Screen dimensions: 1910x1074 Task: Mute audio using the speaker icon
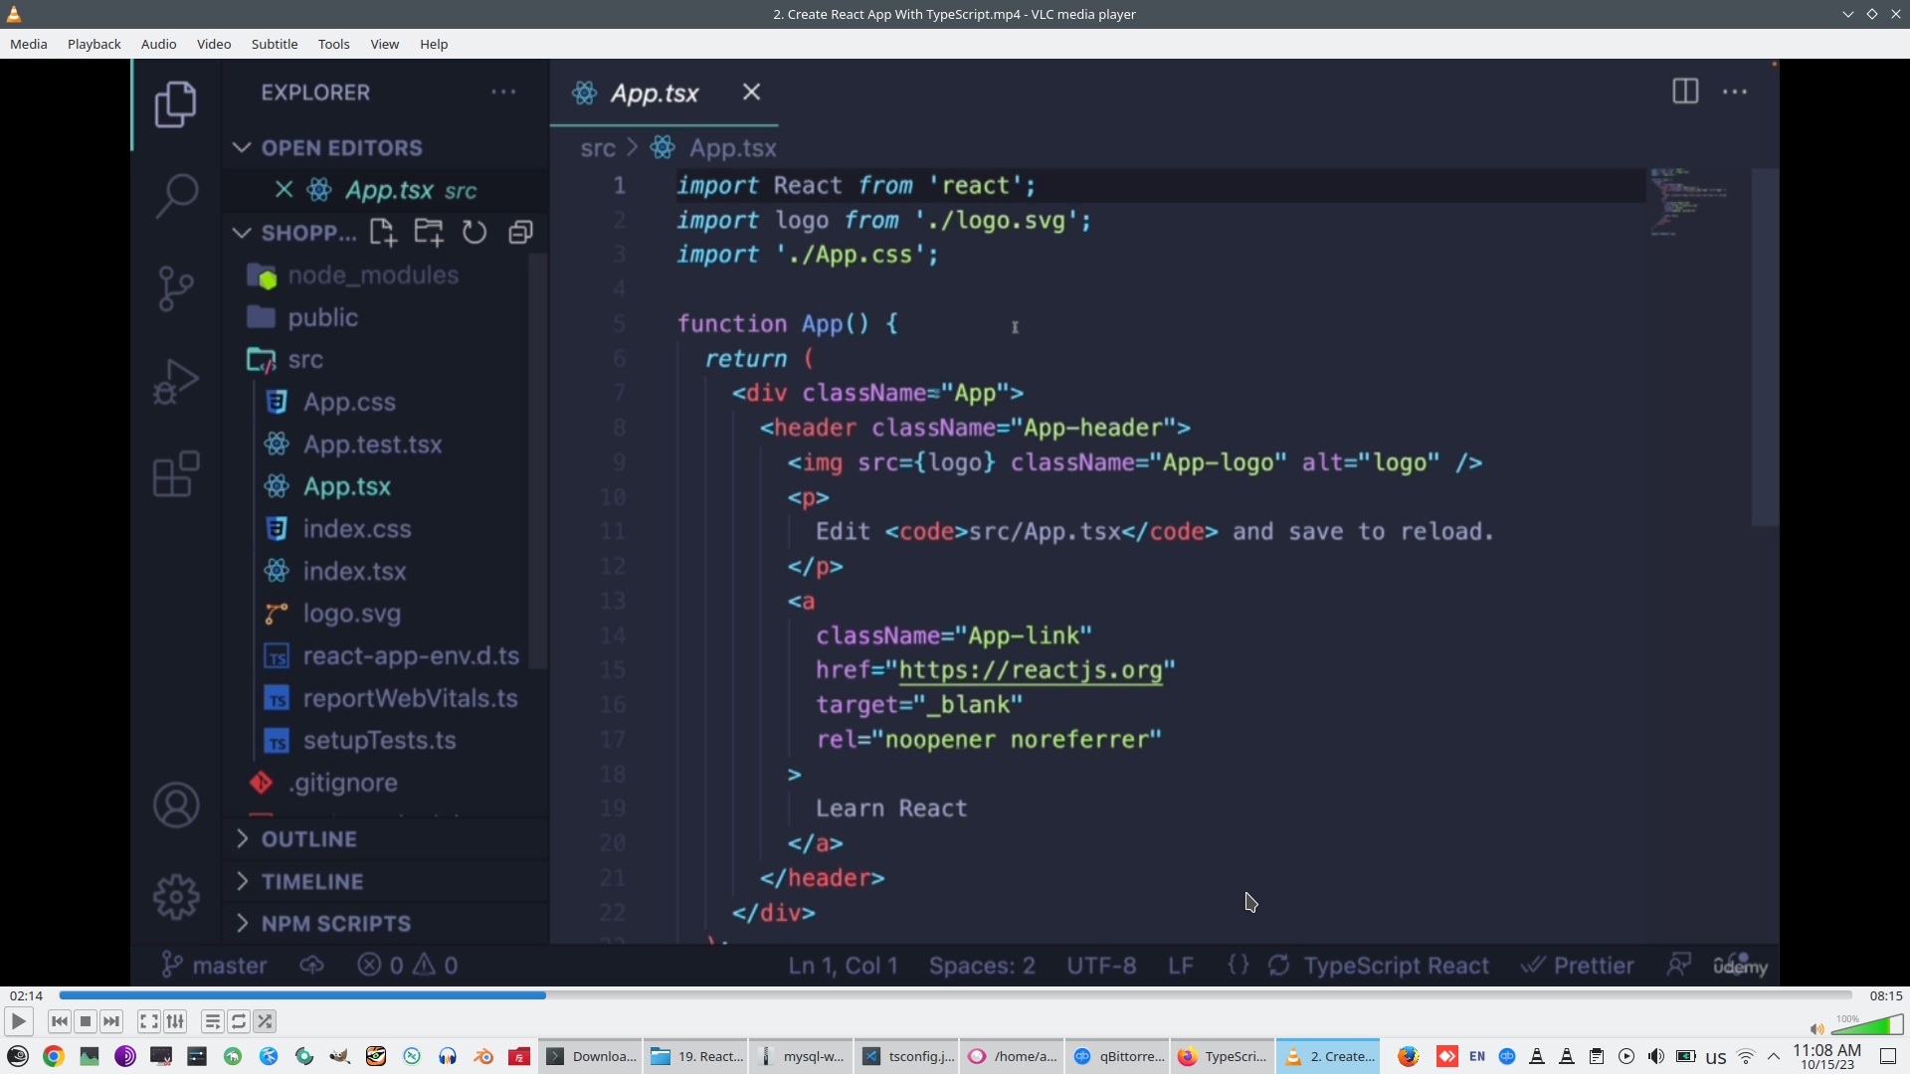tap(1816, 1029)
